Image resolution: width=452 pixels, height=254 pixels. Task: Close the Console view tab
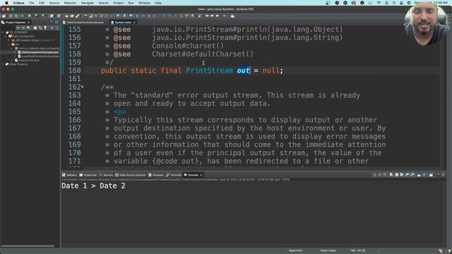pyautogui.click(x=201, y=175)
